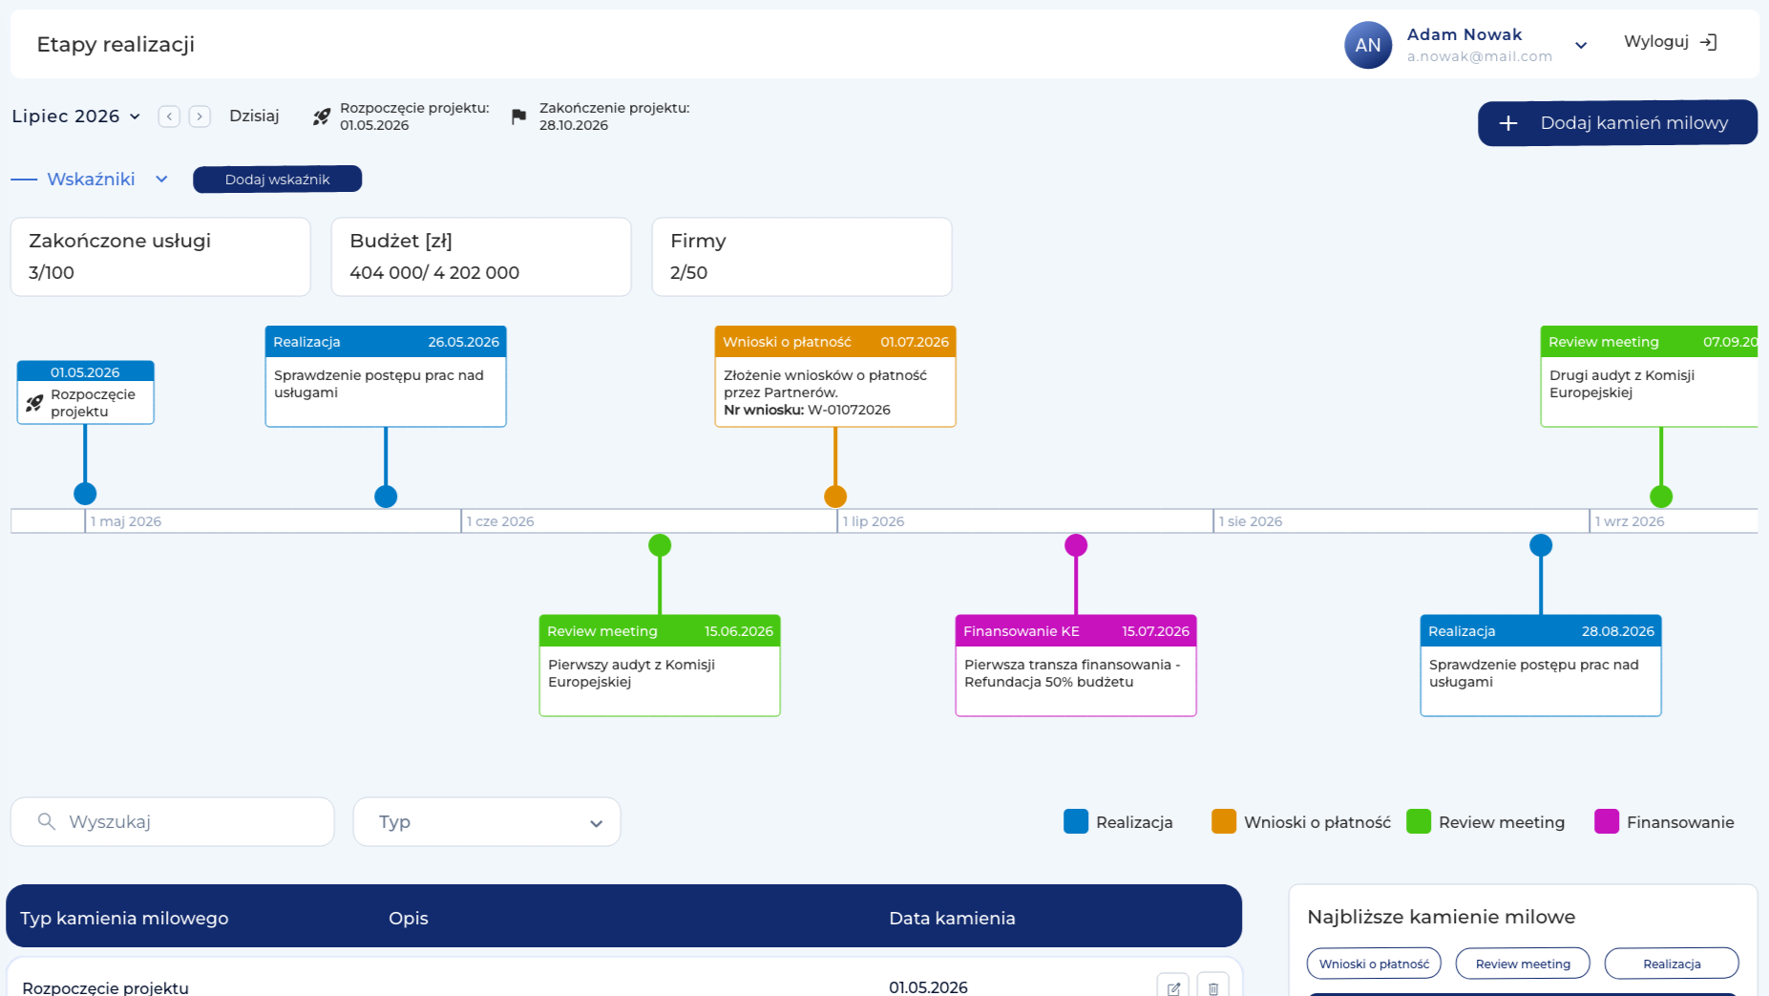Click the blue timeline dot for 28.08.2026
Viewport: 1769px width, 996px height.
1541,545
